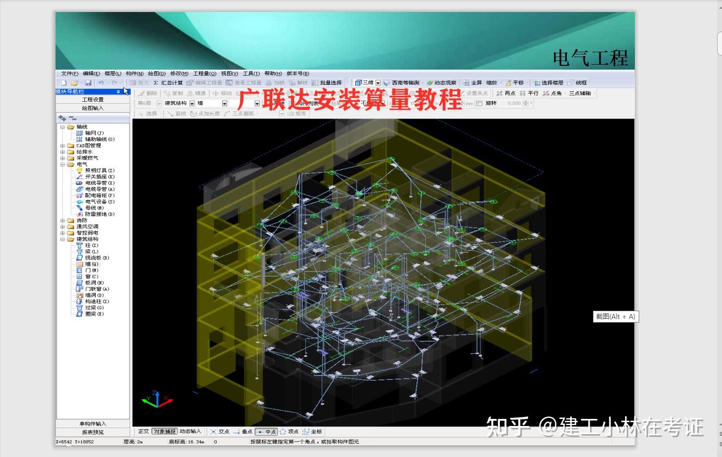This screenshot has width=722, height=457.
Task: Click the Save disk icon
Action: pos(88,83)
